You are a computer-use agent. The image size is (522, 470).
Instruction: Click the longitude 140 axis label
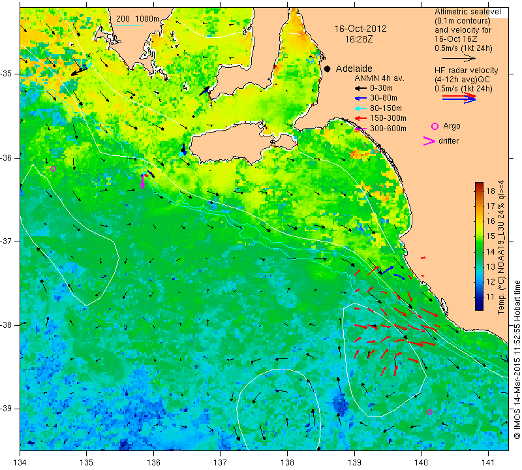(421, 462)
